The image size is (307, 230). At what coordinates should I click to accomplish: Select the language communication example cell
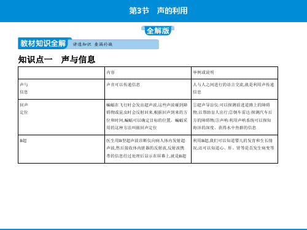click(x=235, y=89)
